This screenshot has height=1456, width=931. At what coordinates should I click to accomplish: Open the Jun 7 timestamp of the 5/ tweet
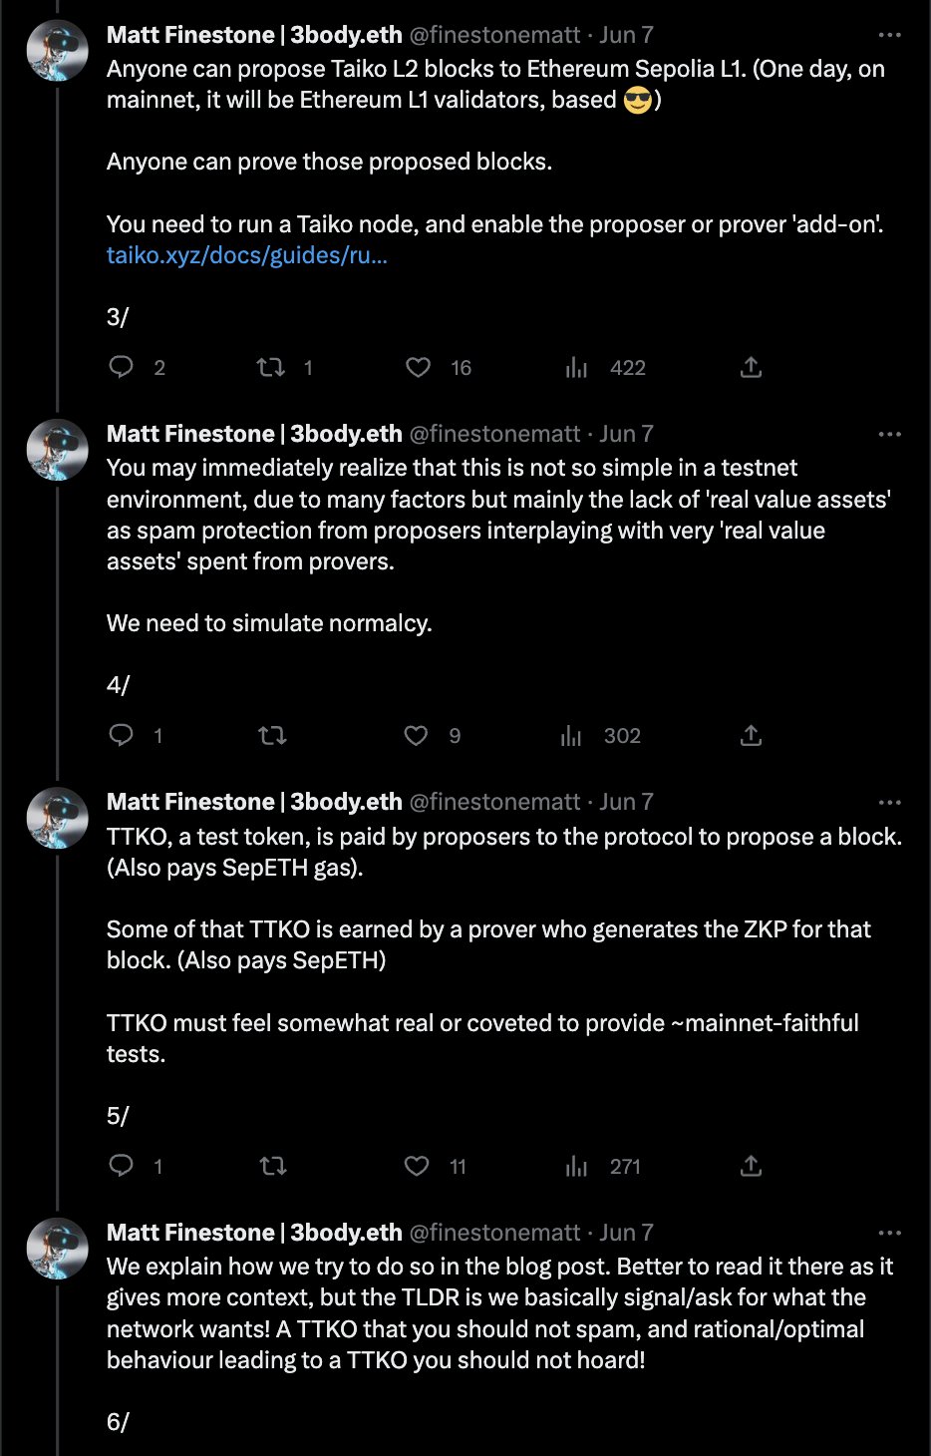pos(626,802)
